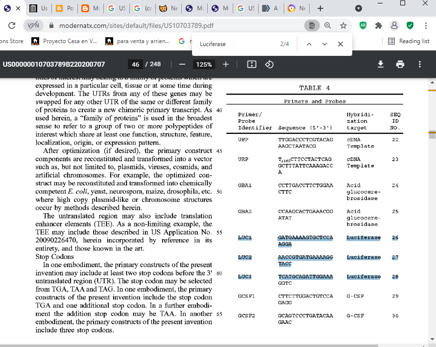Rotate the PDF counterclockwise
Image resolution: width=436 pixels, height=347 pixels.
pos(269,64)
